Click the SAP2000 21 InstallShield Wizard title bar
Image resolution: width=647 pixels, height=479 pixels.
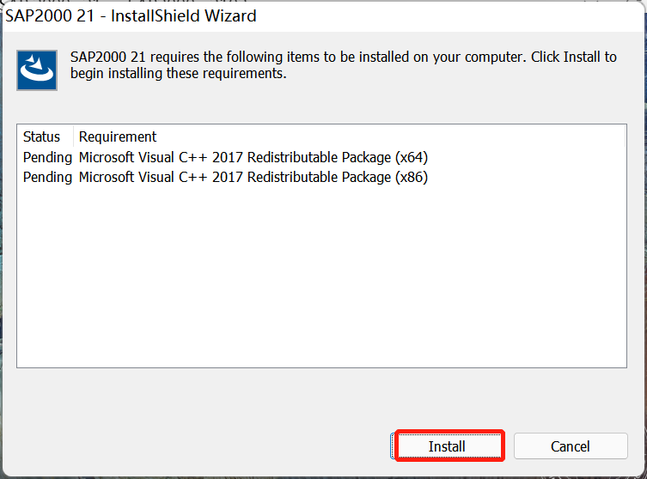tap(344, 15)
